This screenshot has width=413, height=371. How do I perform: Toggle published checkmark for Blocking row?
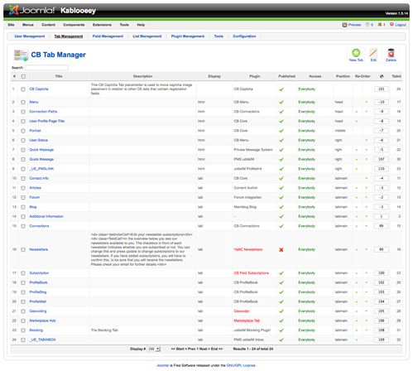(281, 330)
